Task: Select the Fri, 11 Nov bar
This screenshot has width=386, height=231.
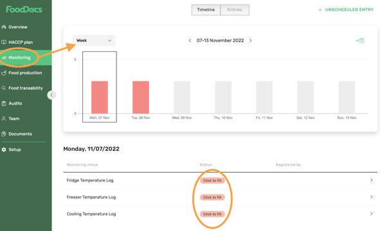Action: click(x=264, y=97)
